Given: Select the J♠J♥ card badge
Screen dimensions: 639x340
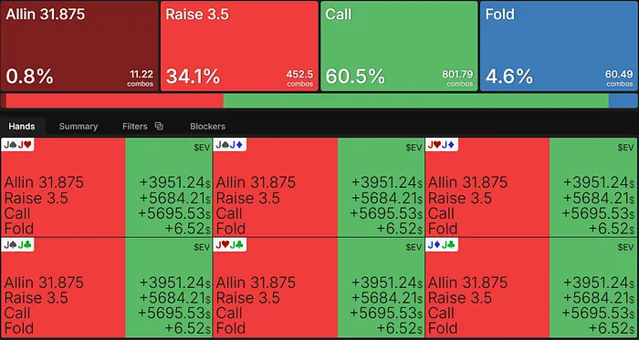Looking at the screenshot, I should 17,144.
